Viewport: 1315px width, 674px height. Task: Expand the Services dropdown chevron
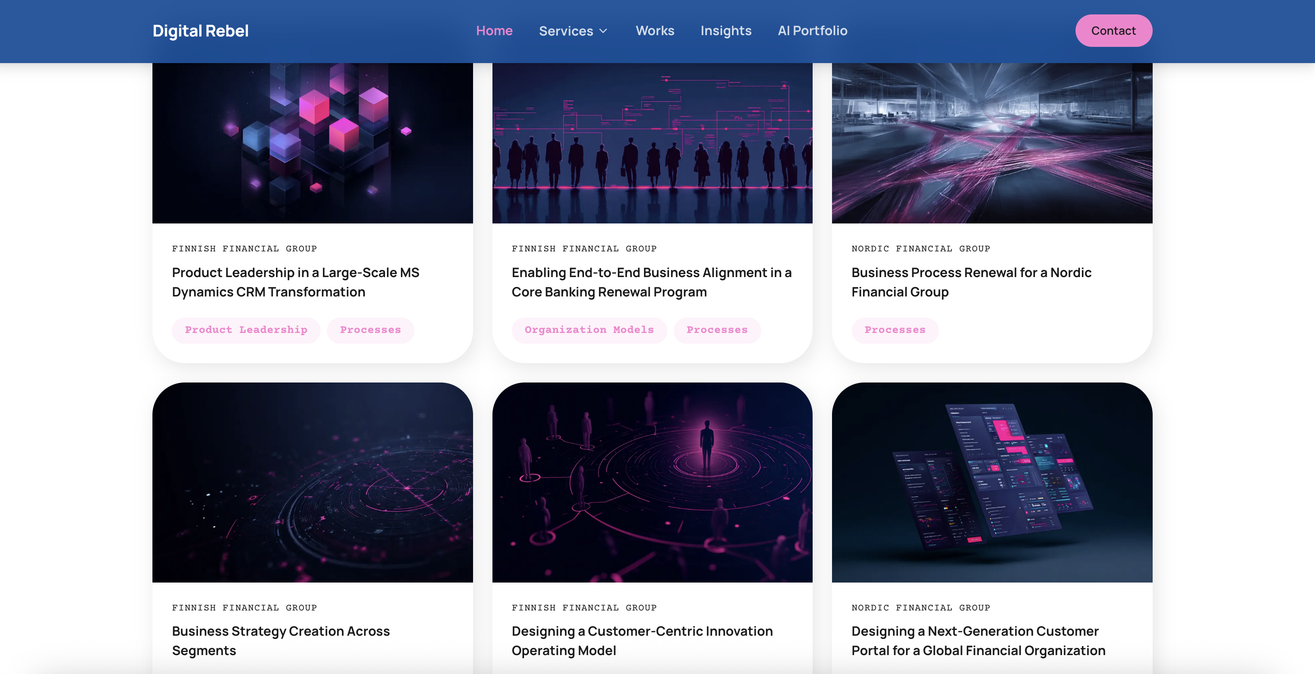point(603,31)
